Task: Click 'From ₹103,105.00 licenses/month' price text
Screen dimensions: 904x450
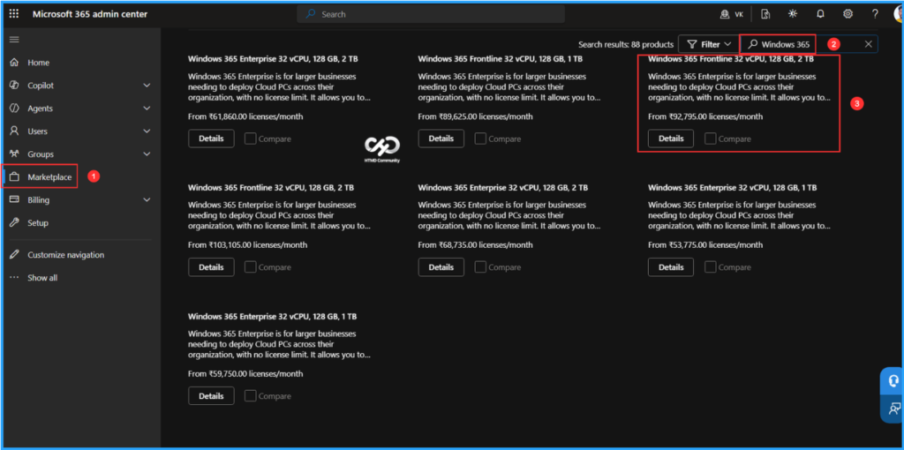Action: (x=247, y=245)
